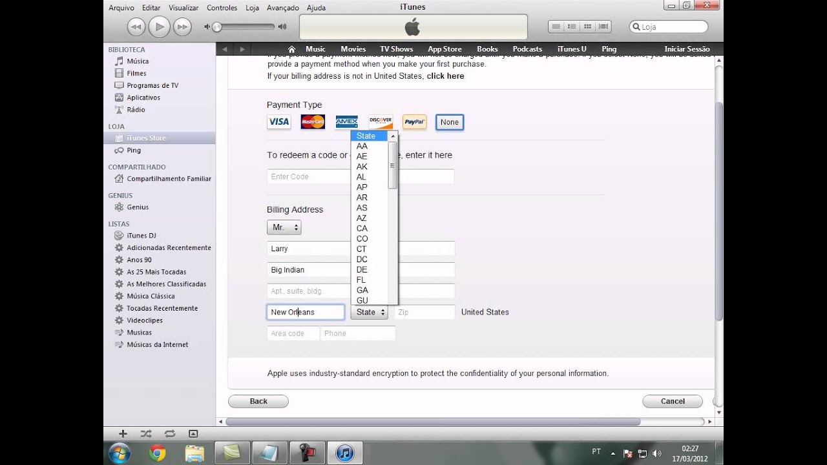
Task: Toggle the artwork viewer button
Action: coord(193,433)
